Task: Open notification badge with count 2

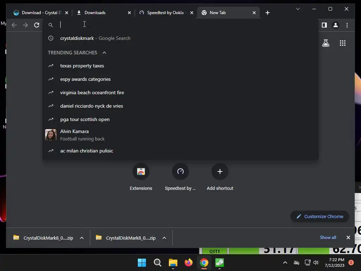Action: pos(351,263)
